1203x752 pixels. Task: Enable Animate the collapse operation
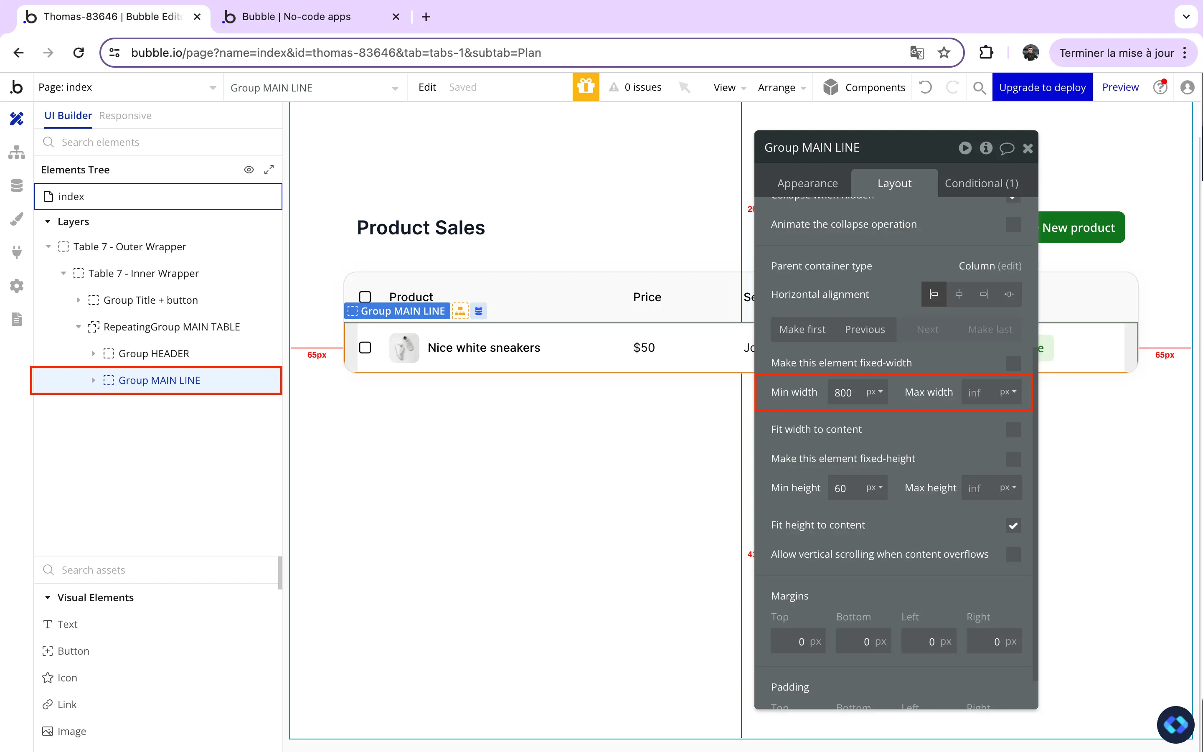[x=1013, y=224]
